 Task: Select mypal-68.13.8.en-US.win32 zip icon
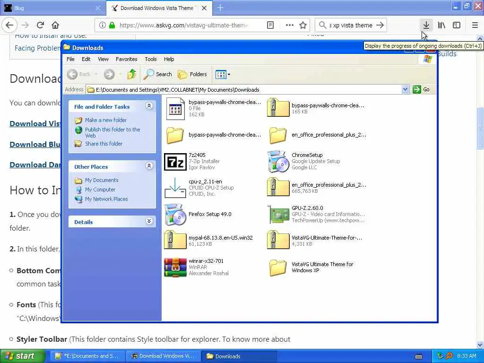coord(175,240)
